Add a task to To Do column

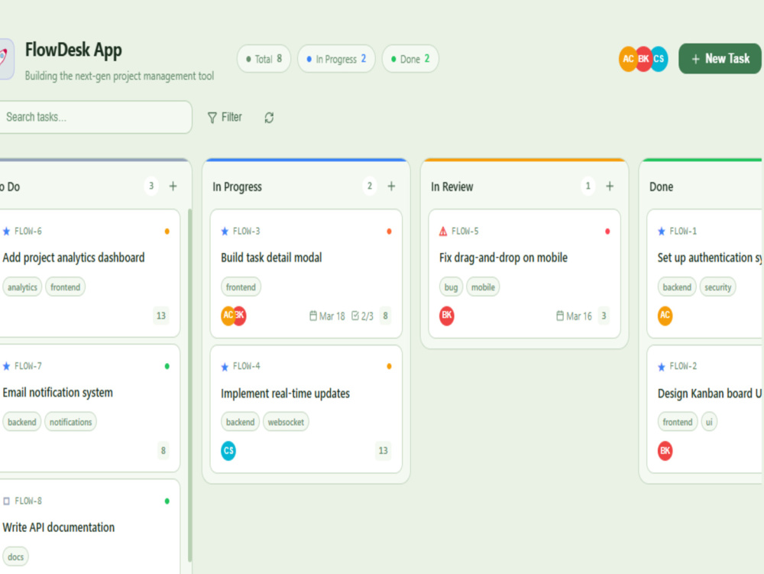coord(173,186)
